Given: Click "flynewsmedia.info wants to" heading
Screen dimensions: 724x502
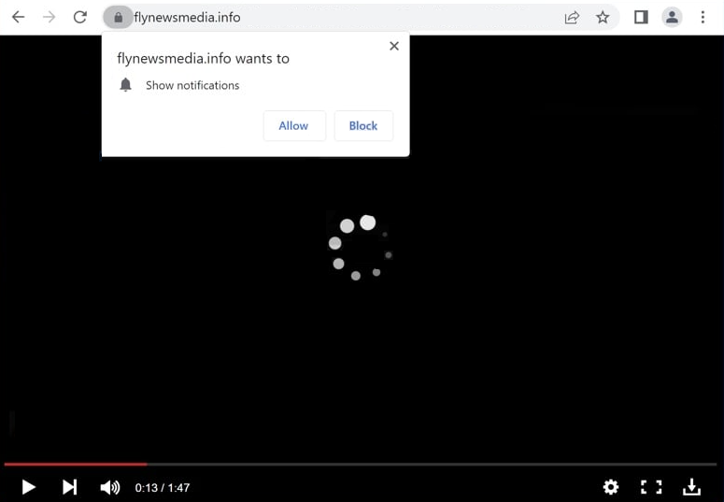Looking at the screenshot, I should tap(203, 59).
